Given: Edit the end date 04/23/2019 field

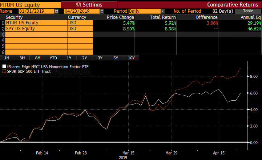Looking at the screenshot, I should 82,11.
